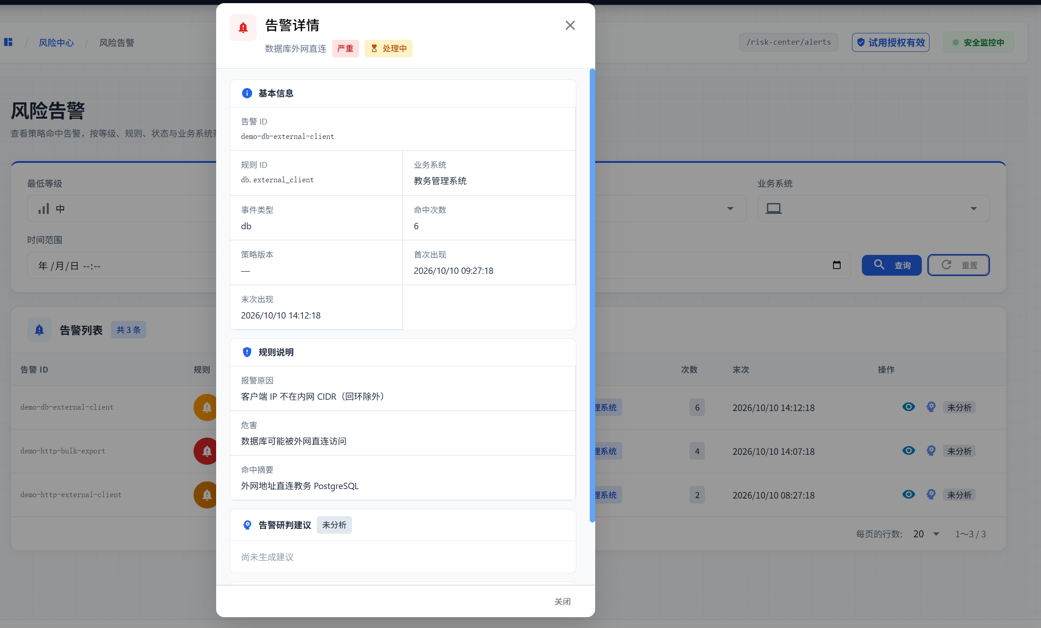
Task: Click the hit count 6 badge in table
Action: point(697,407)
